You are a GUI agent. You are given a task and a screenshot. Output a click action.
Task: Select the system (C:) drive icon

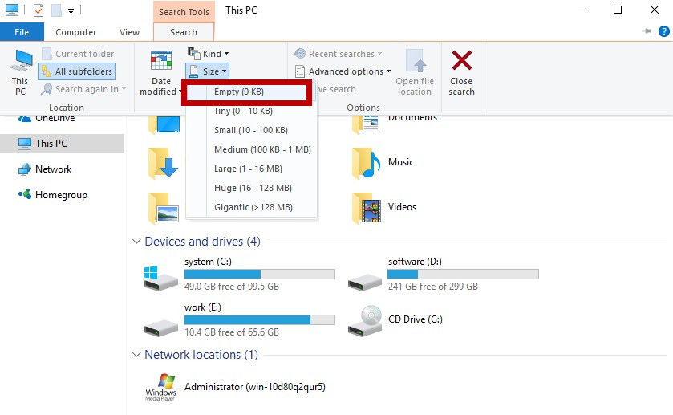(x=160, y=278)
